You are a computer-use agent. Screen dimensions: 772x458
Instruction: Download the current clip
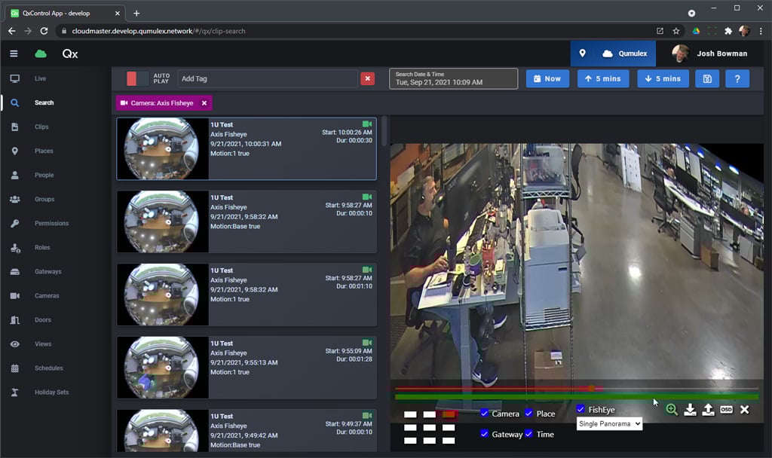[x=690, y=409]
